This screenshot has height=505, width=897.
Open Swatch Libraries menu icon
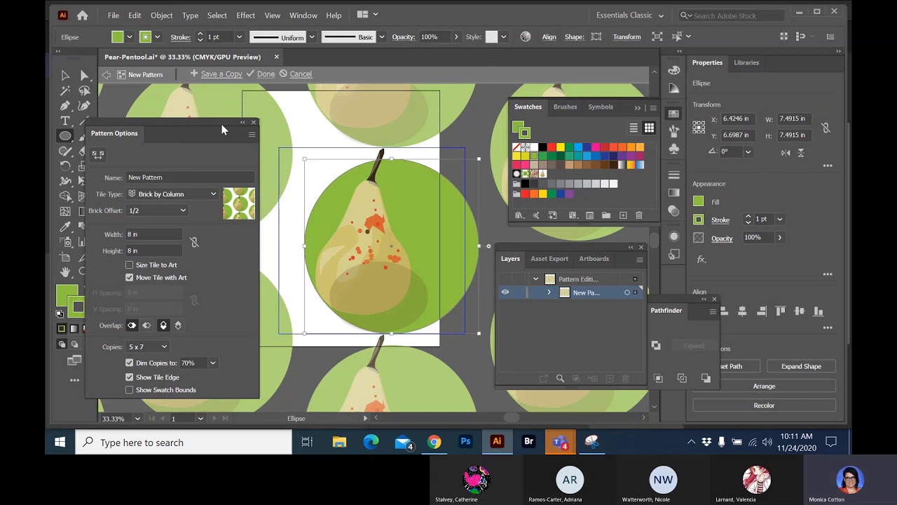pos(519,215)
